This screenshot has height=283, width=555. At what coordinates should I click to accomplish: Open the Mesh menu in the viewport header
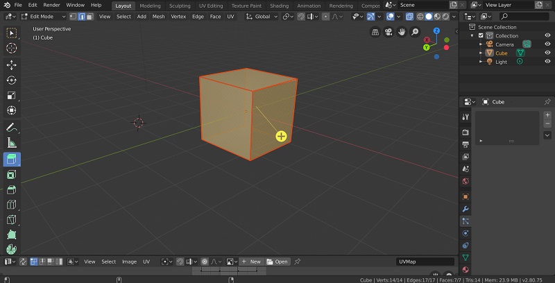(x=158, y=16)
